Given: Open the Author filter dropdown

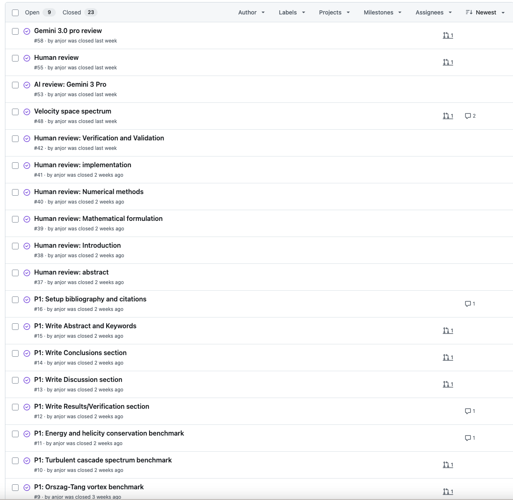Looking at the screenshot, I should [251, 12].
